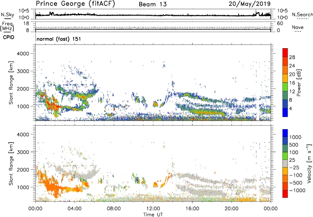Click the "3000" tick of Velocity panel
Image resolution: width=313 pixels, height=217 pixels.
point(23,152)
